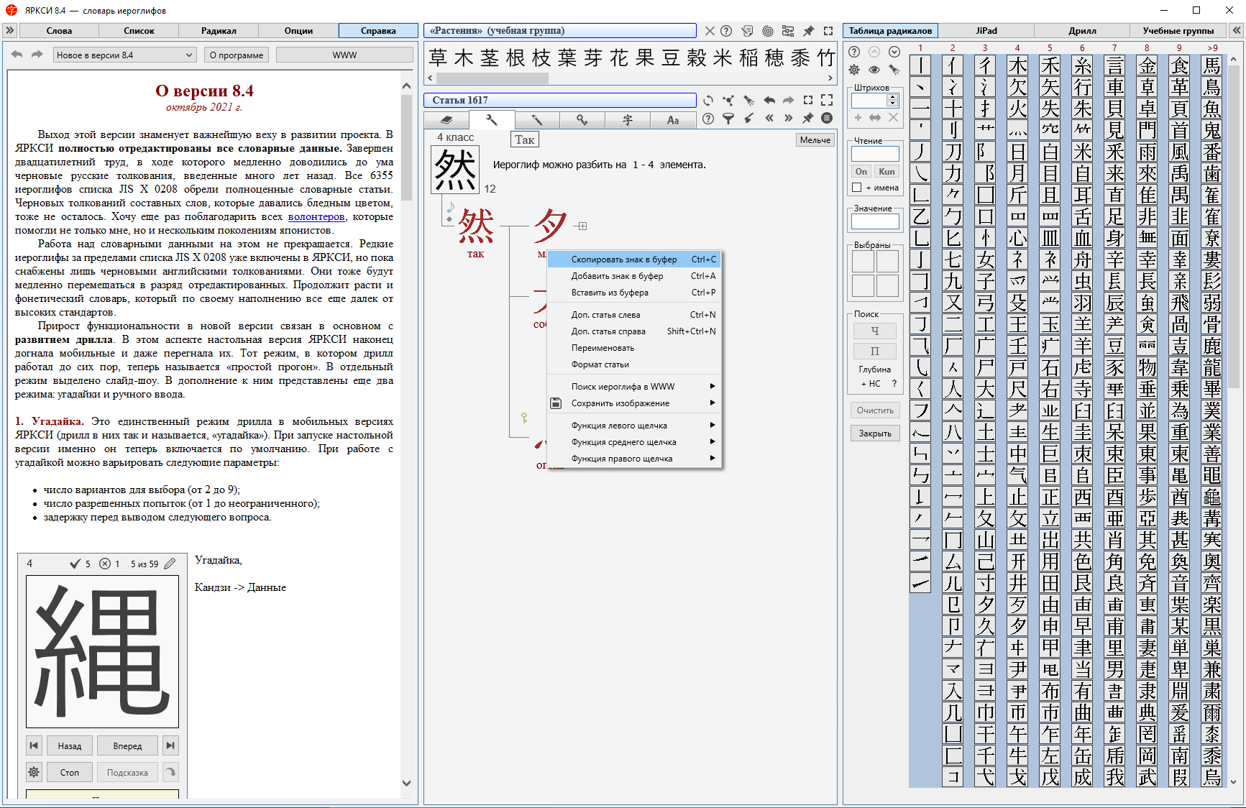Viewport: 1246px width, 808px height.
Task: Open the «Учебные группы» tab
Action: click(1178, 31)
